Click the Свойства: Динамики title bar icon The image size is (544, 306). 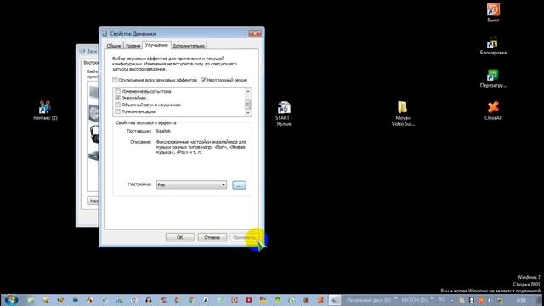click(x=105, y=34)
